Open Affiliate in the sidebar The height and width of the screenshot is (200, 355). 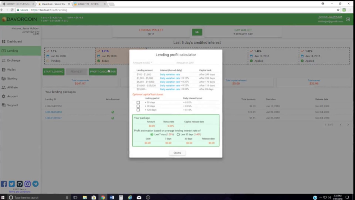click(12, 87)
